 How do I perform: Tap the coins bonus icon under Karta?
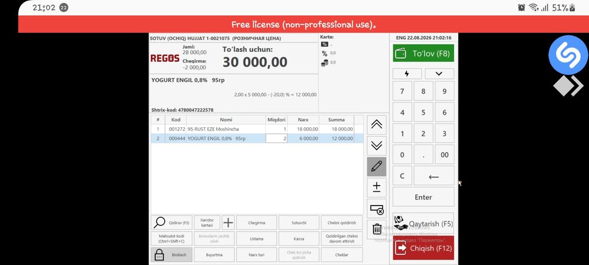pyautogui.click(x=325, y=62)
